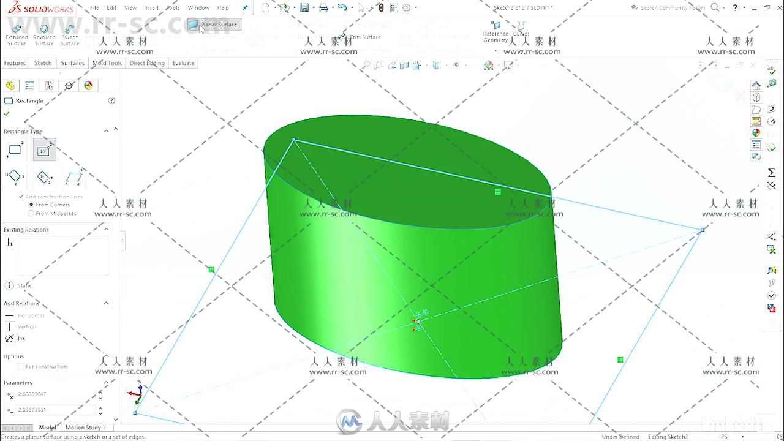
Task: Click Edit Appearance color ball icon
Action: click(488, 65)
